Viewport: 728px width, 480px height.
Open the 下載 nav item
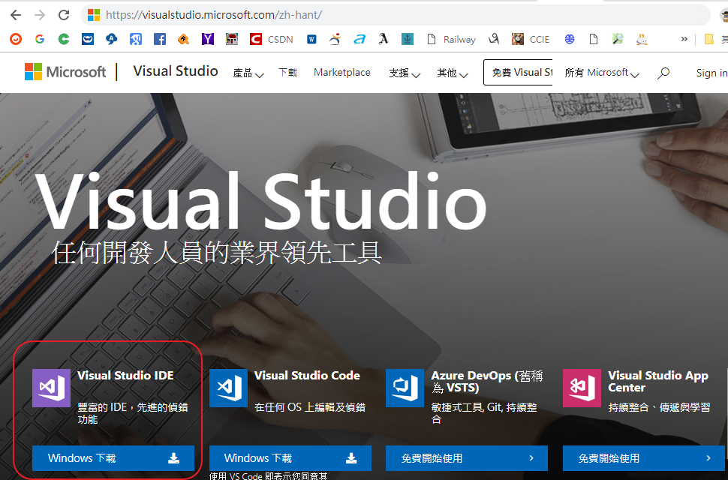pos(288,72)
